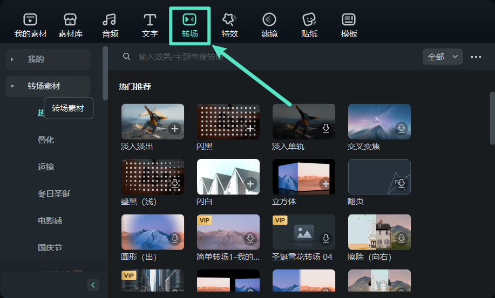
Task: Select the 圣诞雪花转场 04 thumbnail
Action: pyautogui.click(x=304, y=232)
